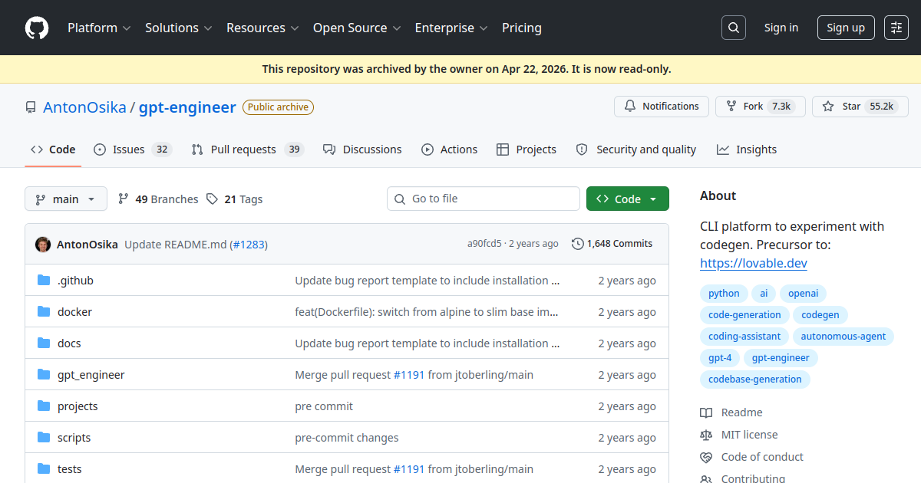The width and height of the screenshot is (921, 483).
Task: Click the docker folder icon
Action: (x=44, y=312)
